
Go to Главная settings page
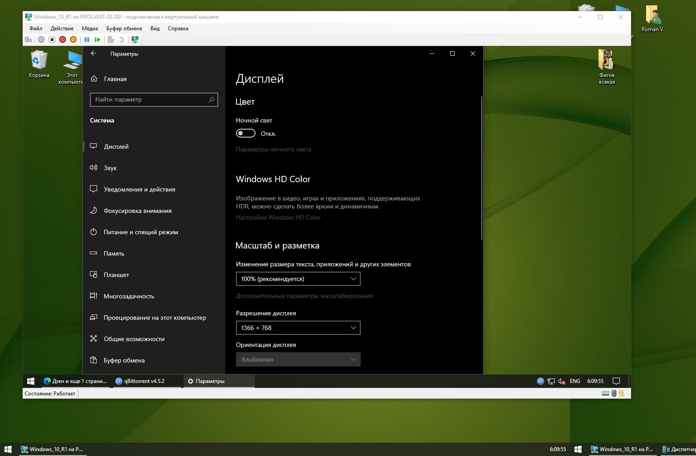tap(115, 79)
